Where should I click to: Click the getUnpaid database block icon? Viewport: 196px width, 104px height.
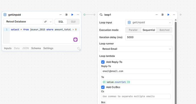click(5, 14)
